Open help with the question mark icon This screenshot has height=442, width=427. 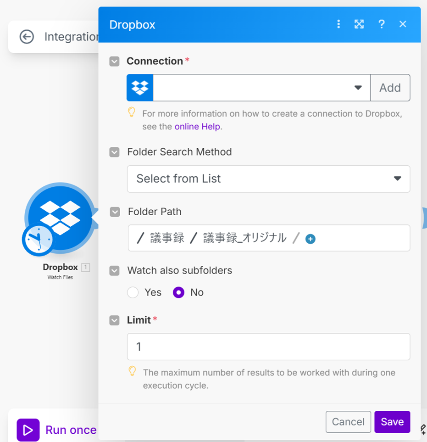tap(382, 24)
